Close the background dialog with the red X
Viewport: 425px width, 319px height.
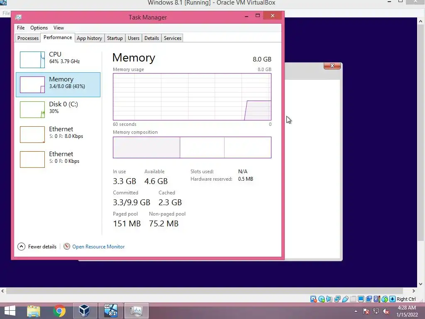(x=332, y=66)
